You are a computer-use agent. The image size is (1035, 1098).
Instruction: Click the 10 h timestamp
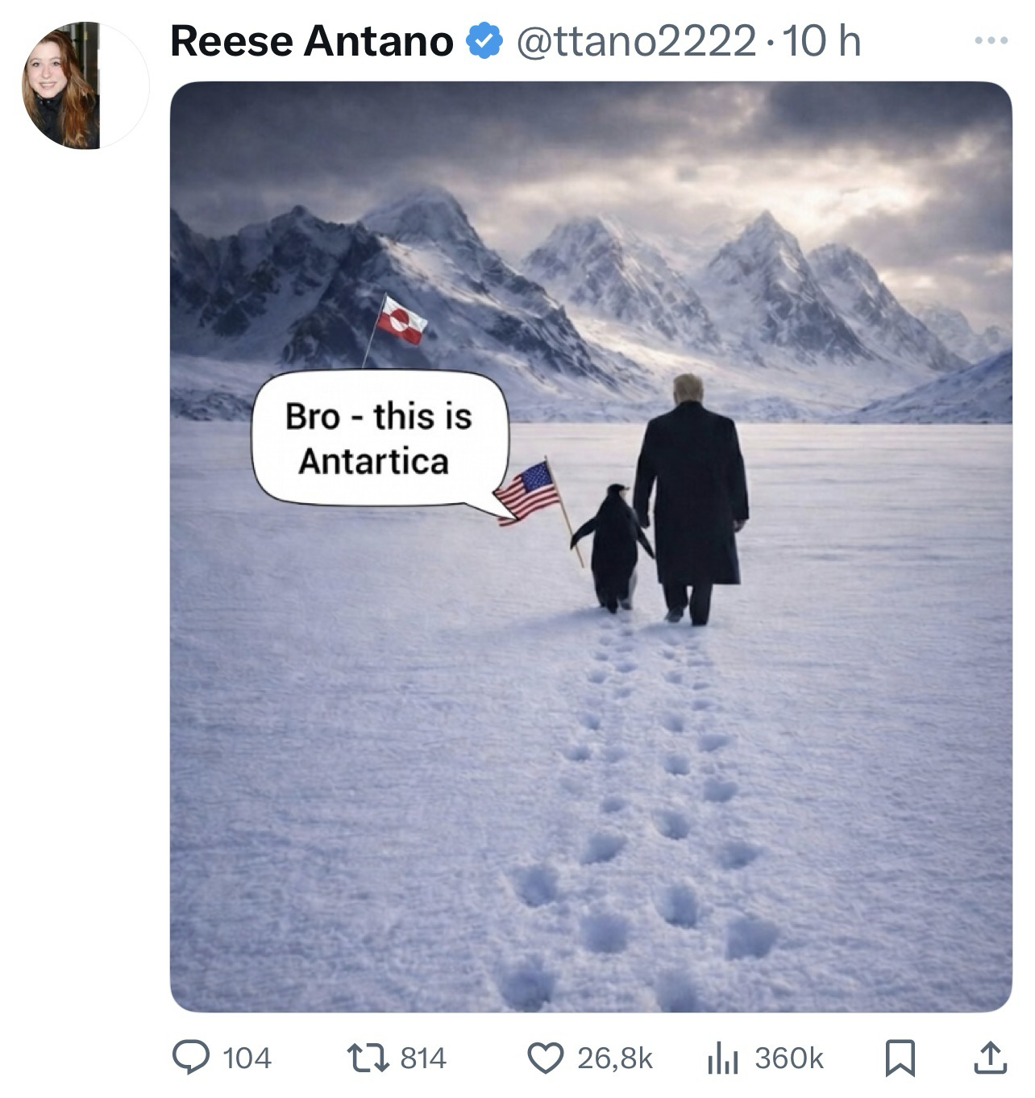(x=821, y=41)
